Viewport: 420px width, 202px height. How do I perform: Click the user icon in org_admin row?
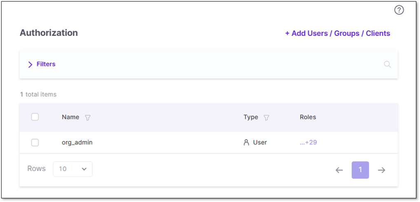(x=246, y=142)
